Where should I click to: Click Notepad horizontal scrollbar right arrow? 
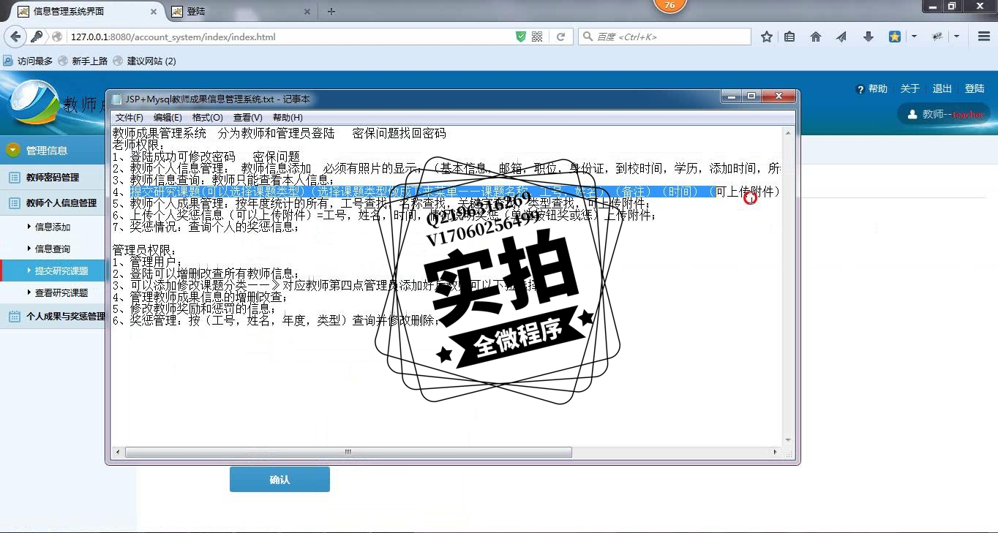point(776,453)
